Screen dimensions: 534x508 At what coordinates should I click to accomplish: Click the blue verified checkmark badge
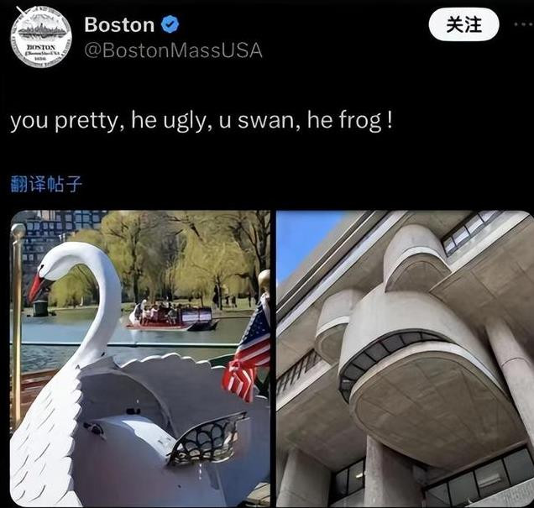point(170,24)
